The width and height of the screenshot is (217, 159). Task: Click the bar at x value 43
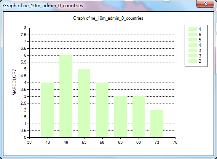pos(48,110)
